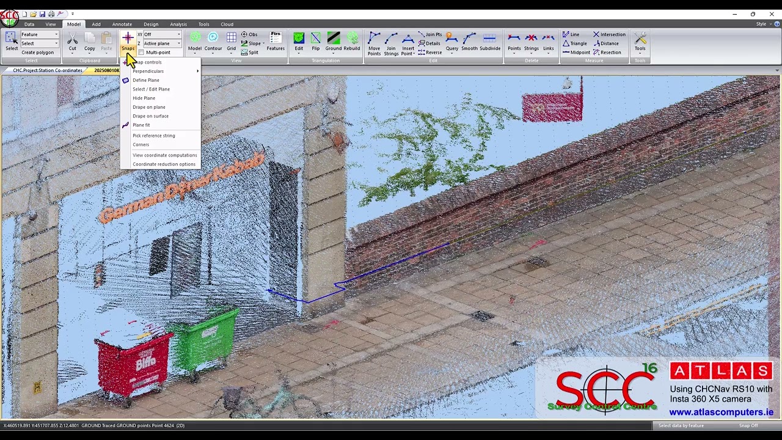Viewport: 782px width, 440px height.
Task: Choose Corners menu entry
Action: coord(160,145)
